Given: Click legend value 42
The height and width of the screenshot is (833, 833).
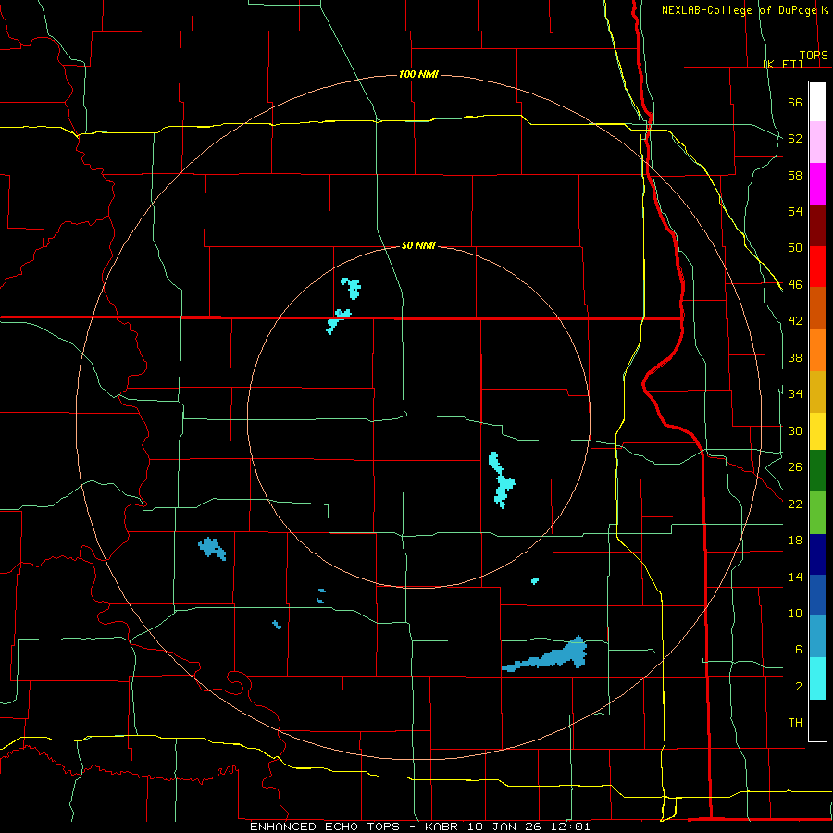Looking at the screenshot, I should (795, 321).
